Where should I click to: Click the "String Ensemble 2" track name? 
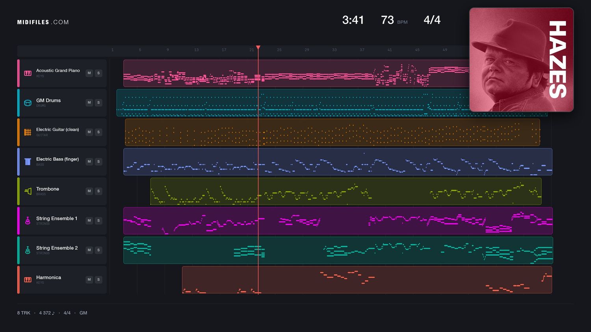[x=57, y=248]
